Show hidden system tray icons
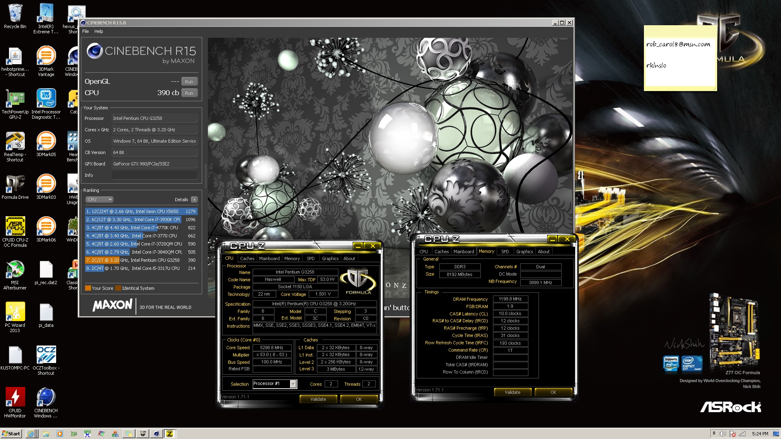Image resolution: width=781 pixels, height=439 pixels. pos(714,434)
